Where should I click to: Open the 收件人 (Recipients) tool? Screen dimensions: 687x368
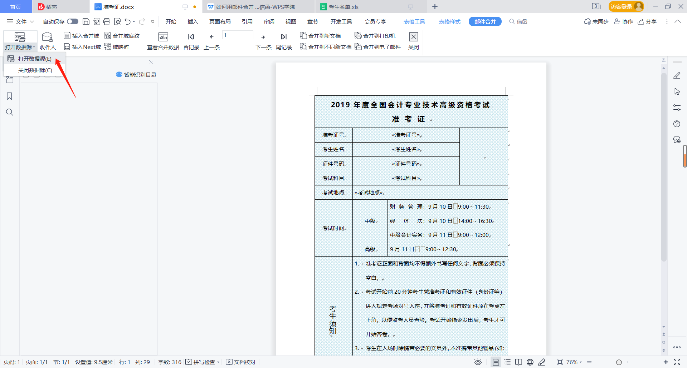point(48,40)
